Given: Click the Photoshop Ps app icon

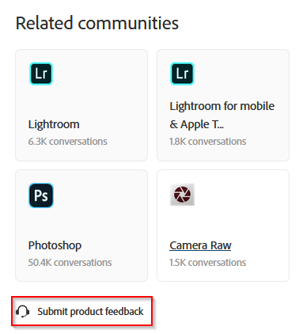Looking at the screenshot, I should tap(41, 195).
